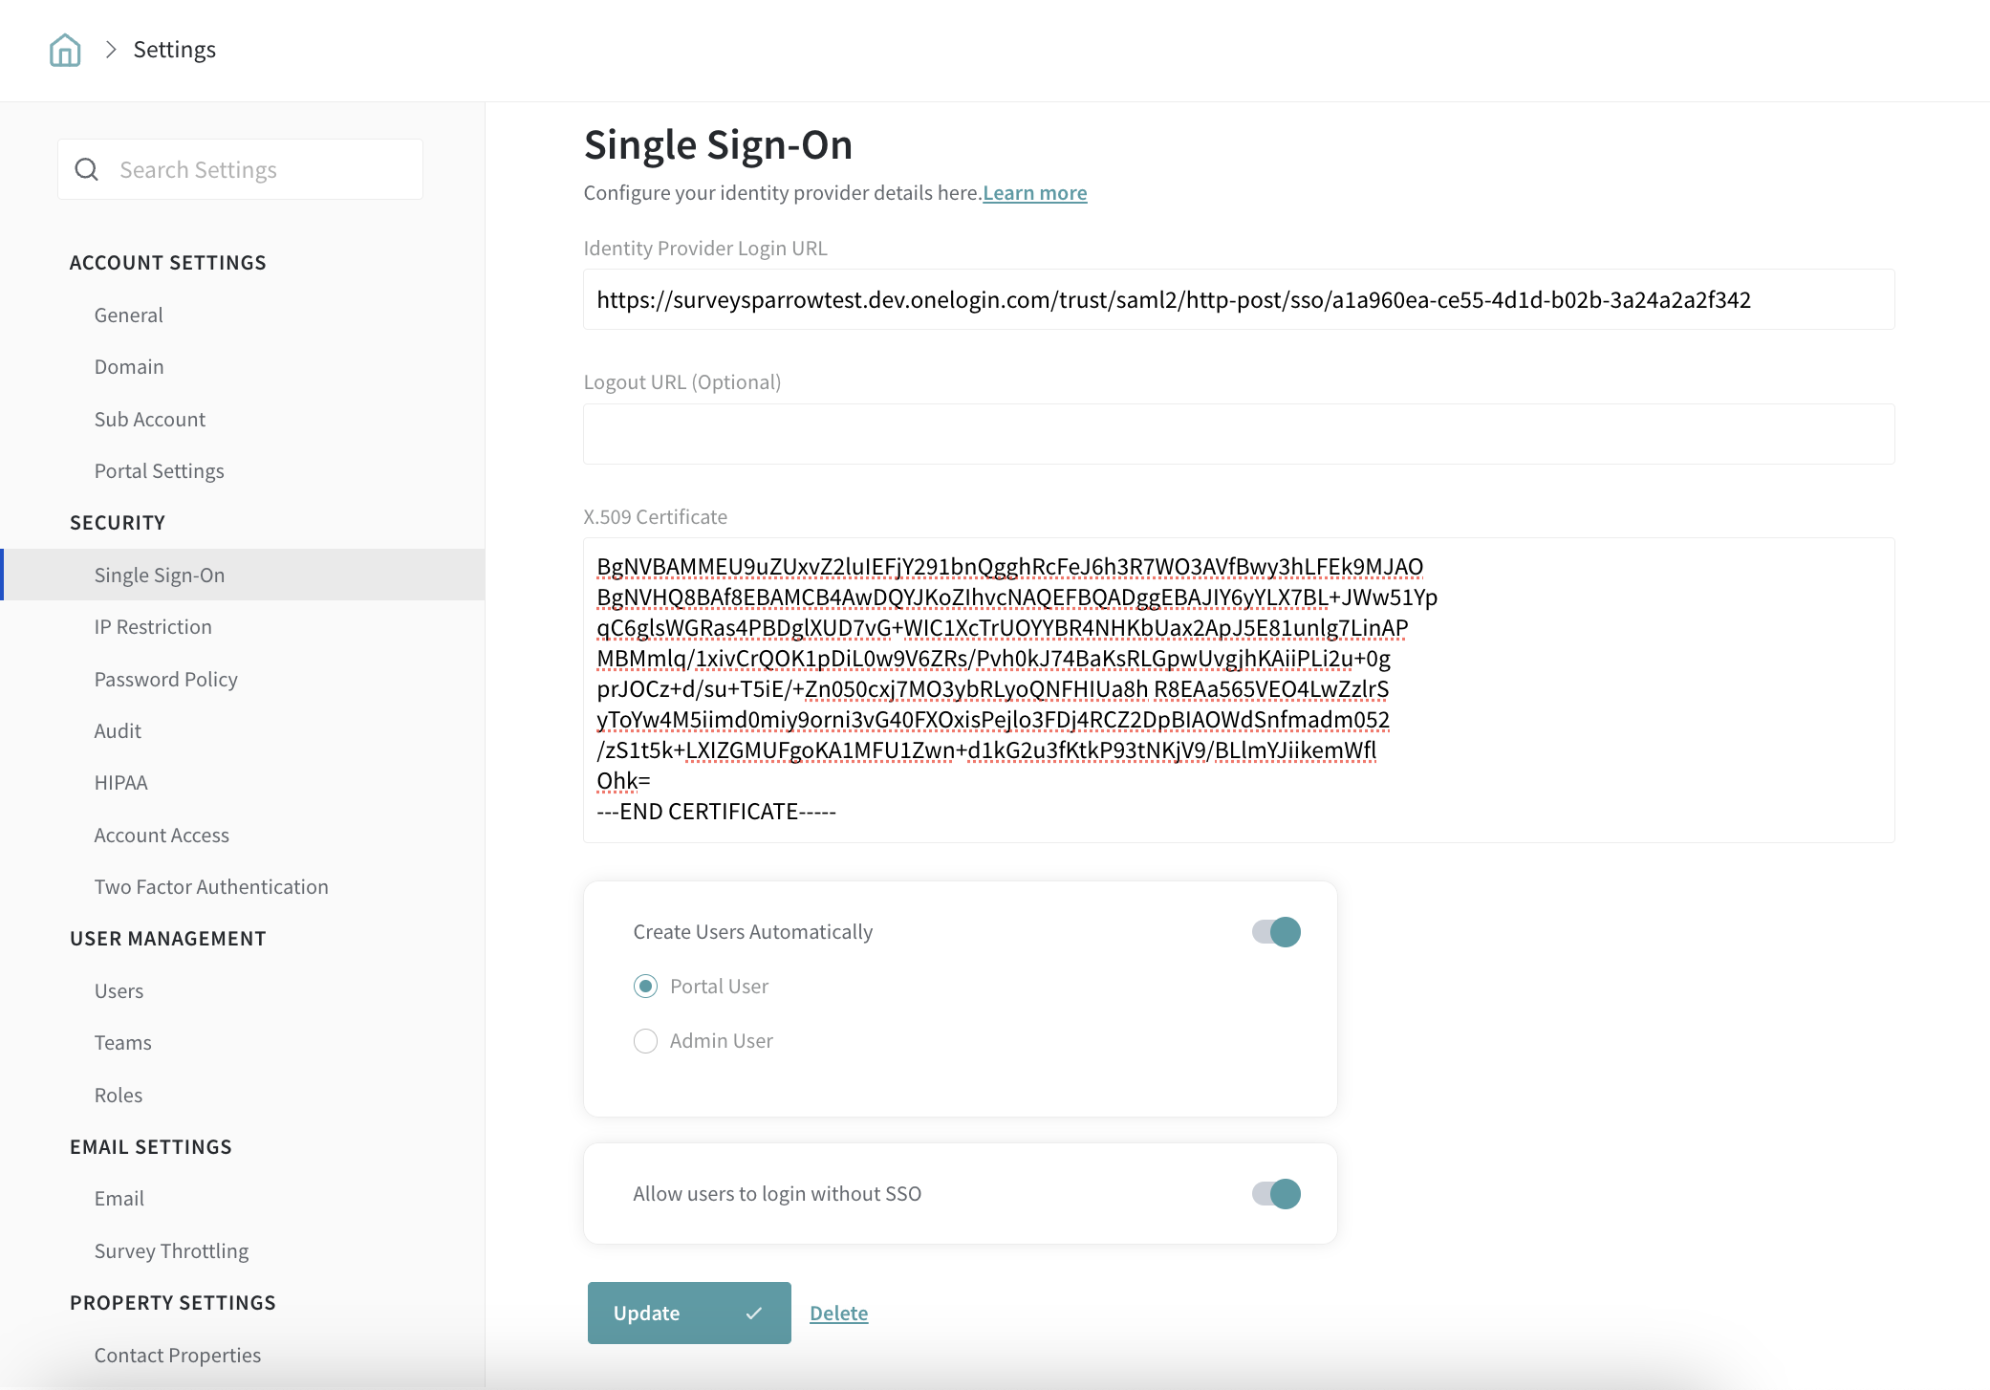The image size is (1990, 1390).
Task: Click the home icon in breadcrumb
Action: point(65,50)
